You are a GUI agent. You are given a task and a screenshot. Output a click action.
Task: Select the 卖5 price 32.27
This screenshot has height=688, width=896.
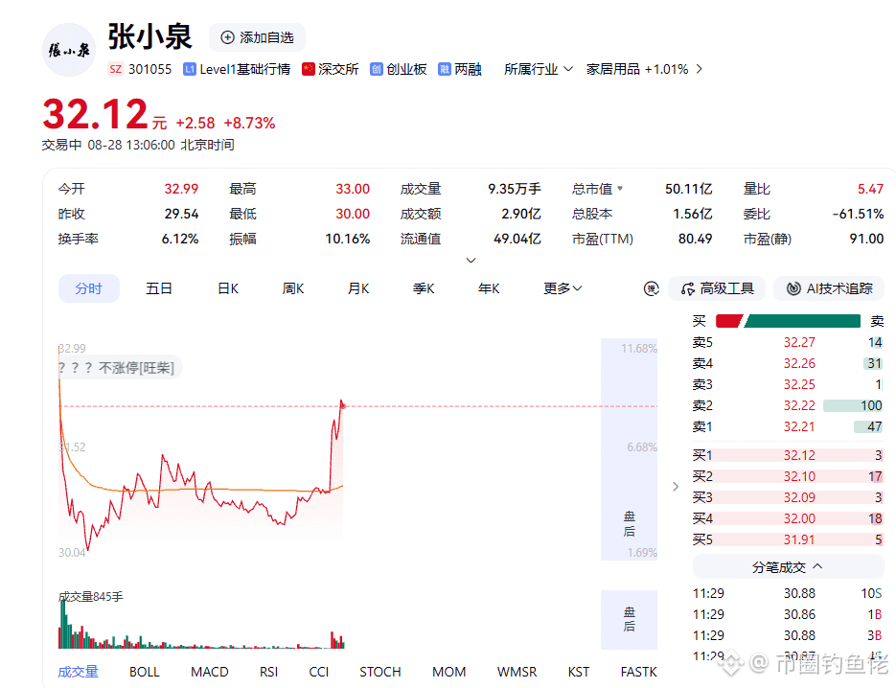(799, 342)
